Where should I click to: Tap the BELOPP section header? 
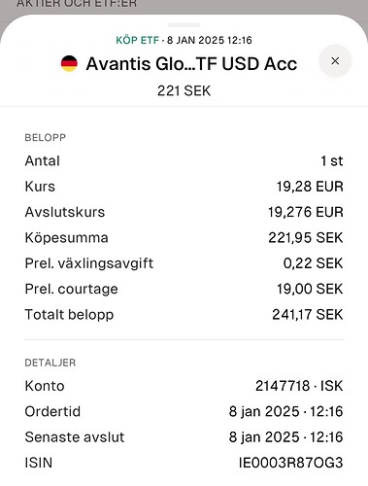pyautogui.click(x=46, y=137)
